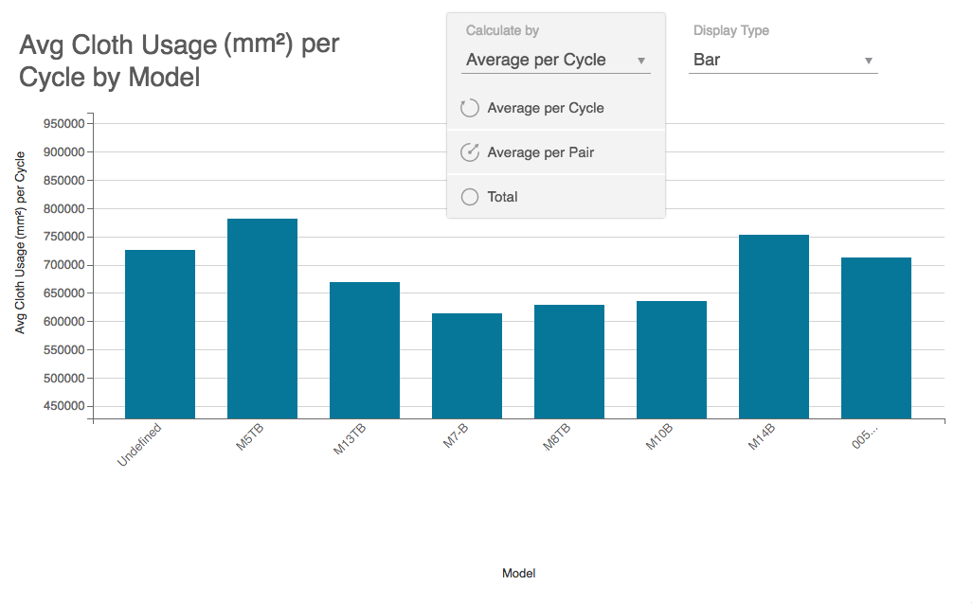Image resolution: width=972 pixels, height=603 pixels.
Task: Click the Average per Pair menu label
Action: (x=541, y=152)
